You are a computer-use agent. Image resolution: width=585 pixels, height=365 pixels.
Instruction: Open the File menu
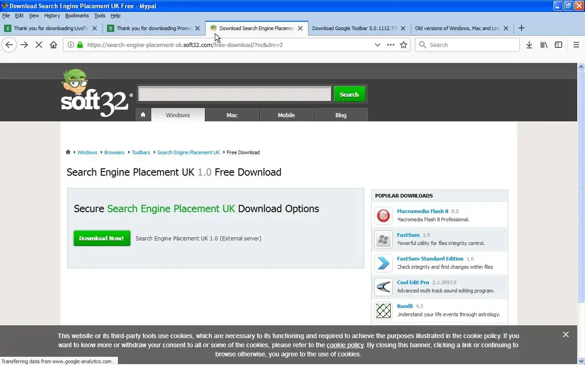tap(6, 16)
